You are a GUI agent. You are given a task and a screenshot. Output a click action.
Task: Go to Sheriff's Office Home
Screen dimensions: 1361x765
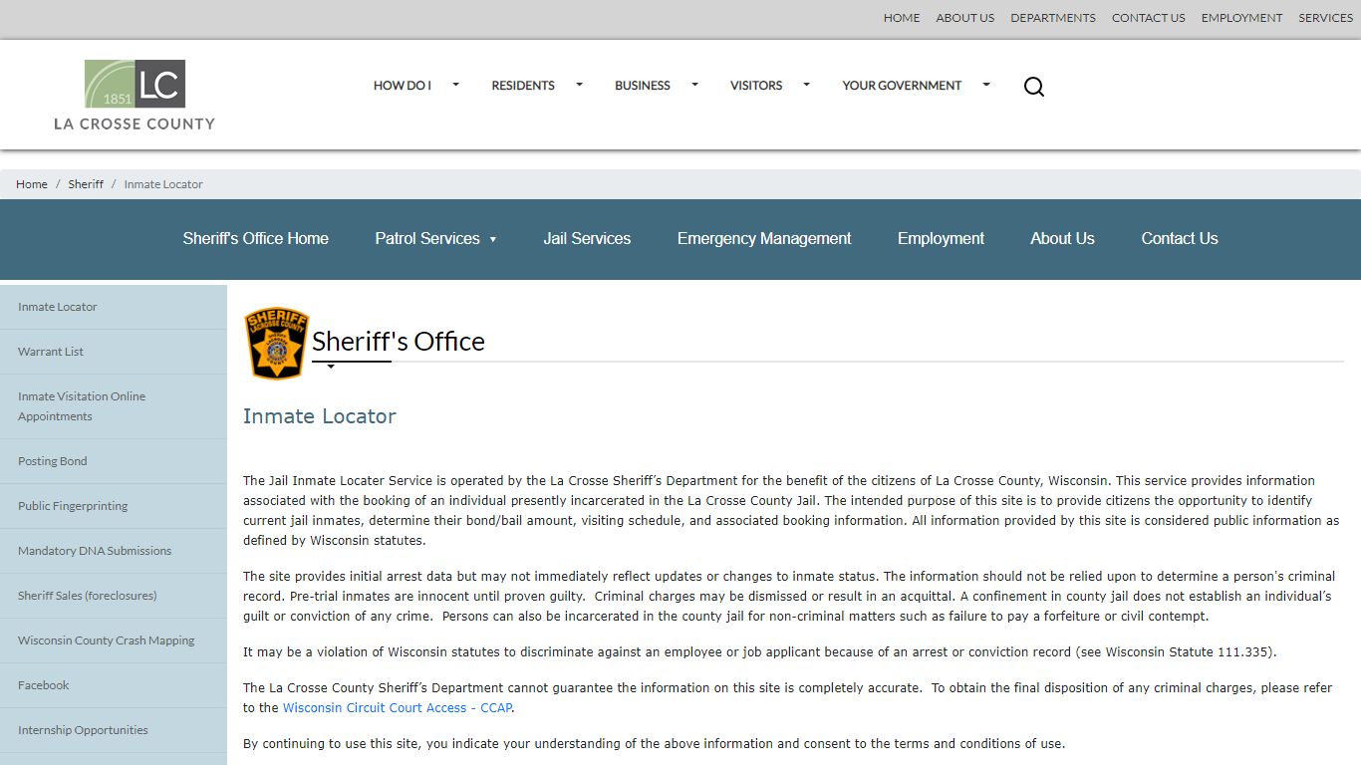pyautogui.click(x=255, y=239)
